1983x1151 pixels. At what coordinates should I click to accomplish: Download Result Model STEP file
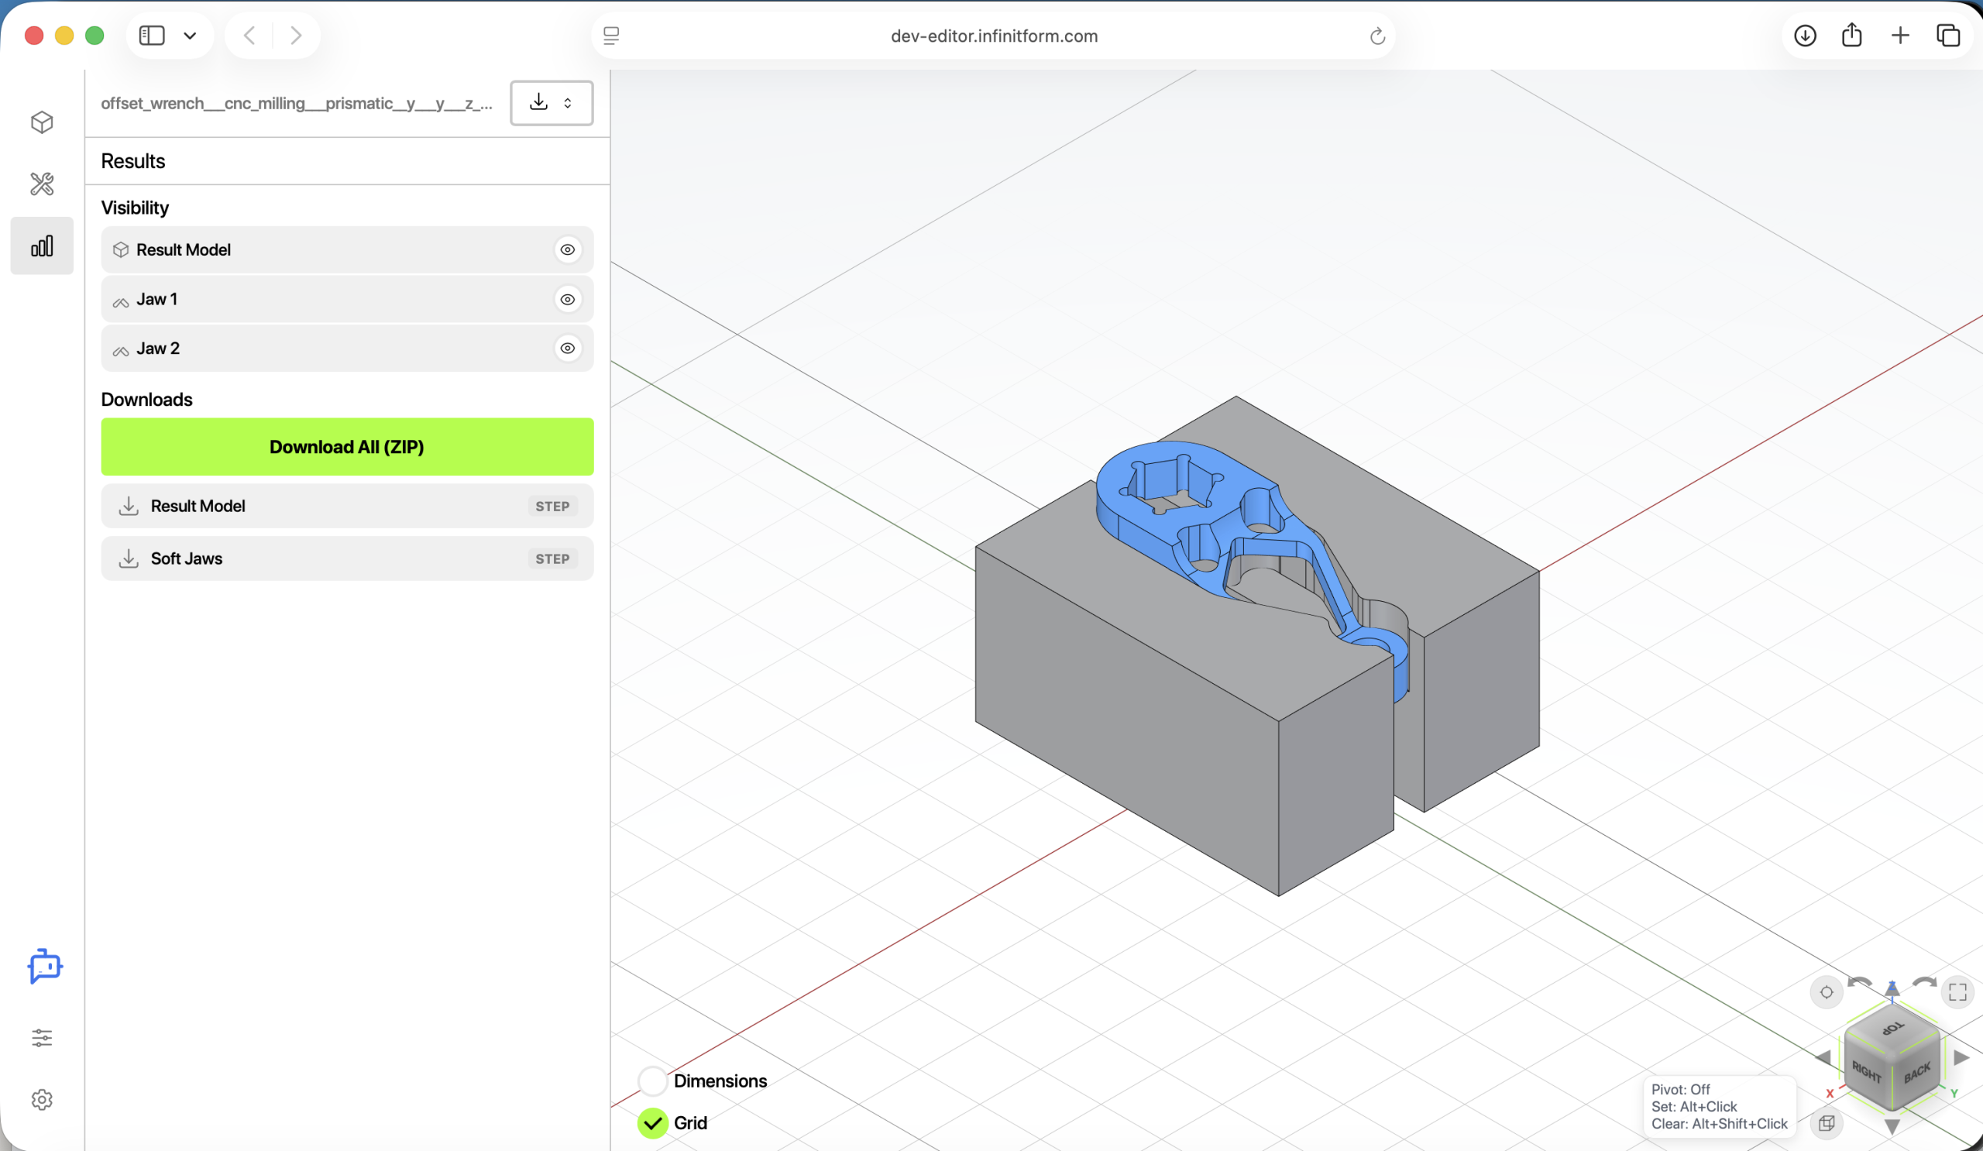point(347,506)
